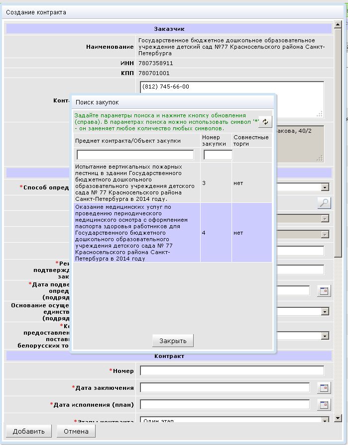The image size is (348, 445).
Task: Select row Оказание медицинских услуг
Action: (x=173, y=232)
